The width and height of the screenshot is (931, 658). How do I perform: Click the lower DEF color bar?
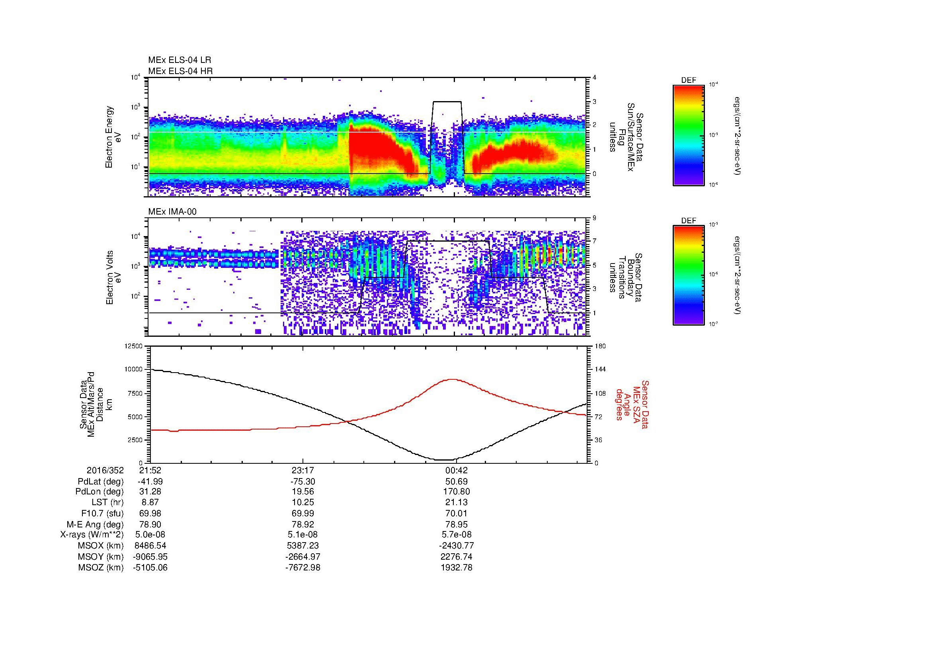689,275
